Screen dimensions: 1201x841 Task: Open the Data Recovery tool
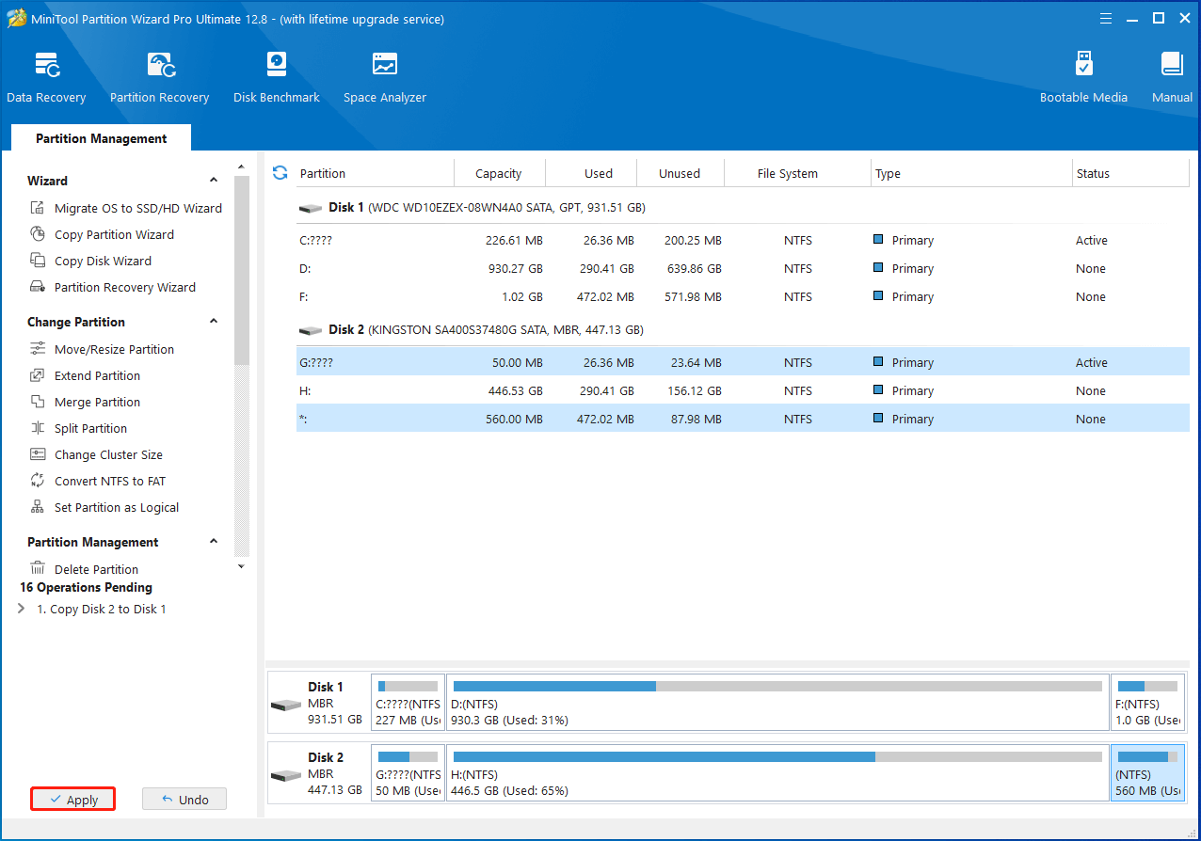[46, 78]
